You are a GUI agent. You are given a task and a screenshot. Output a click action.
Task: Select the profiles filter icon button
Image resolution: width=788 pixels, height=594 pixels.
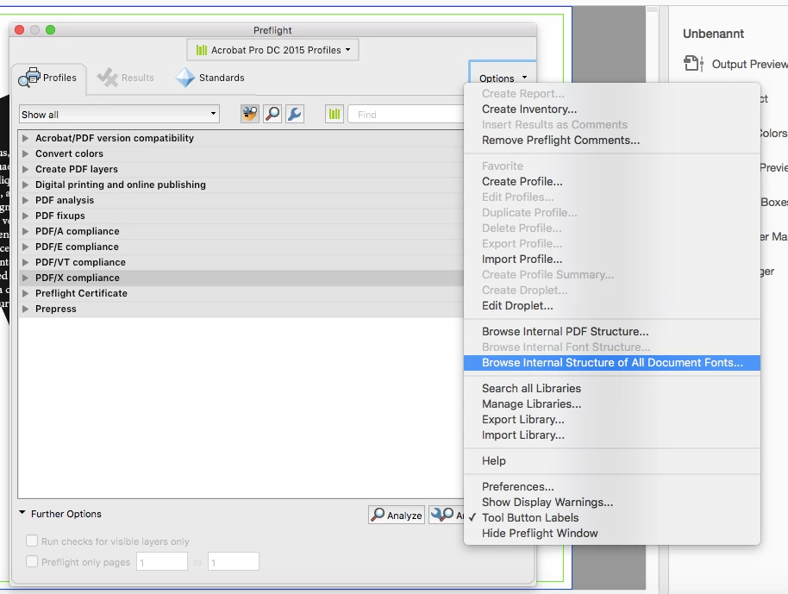click(x=250, y=114)
